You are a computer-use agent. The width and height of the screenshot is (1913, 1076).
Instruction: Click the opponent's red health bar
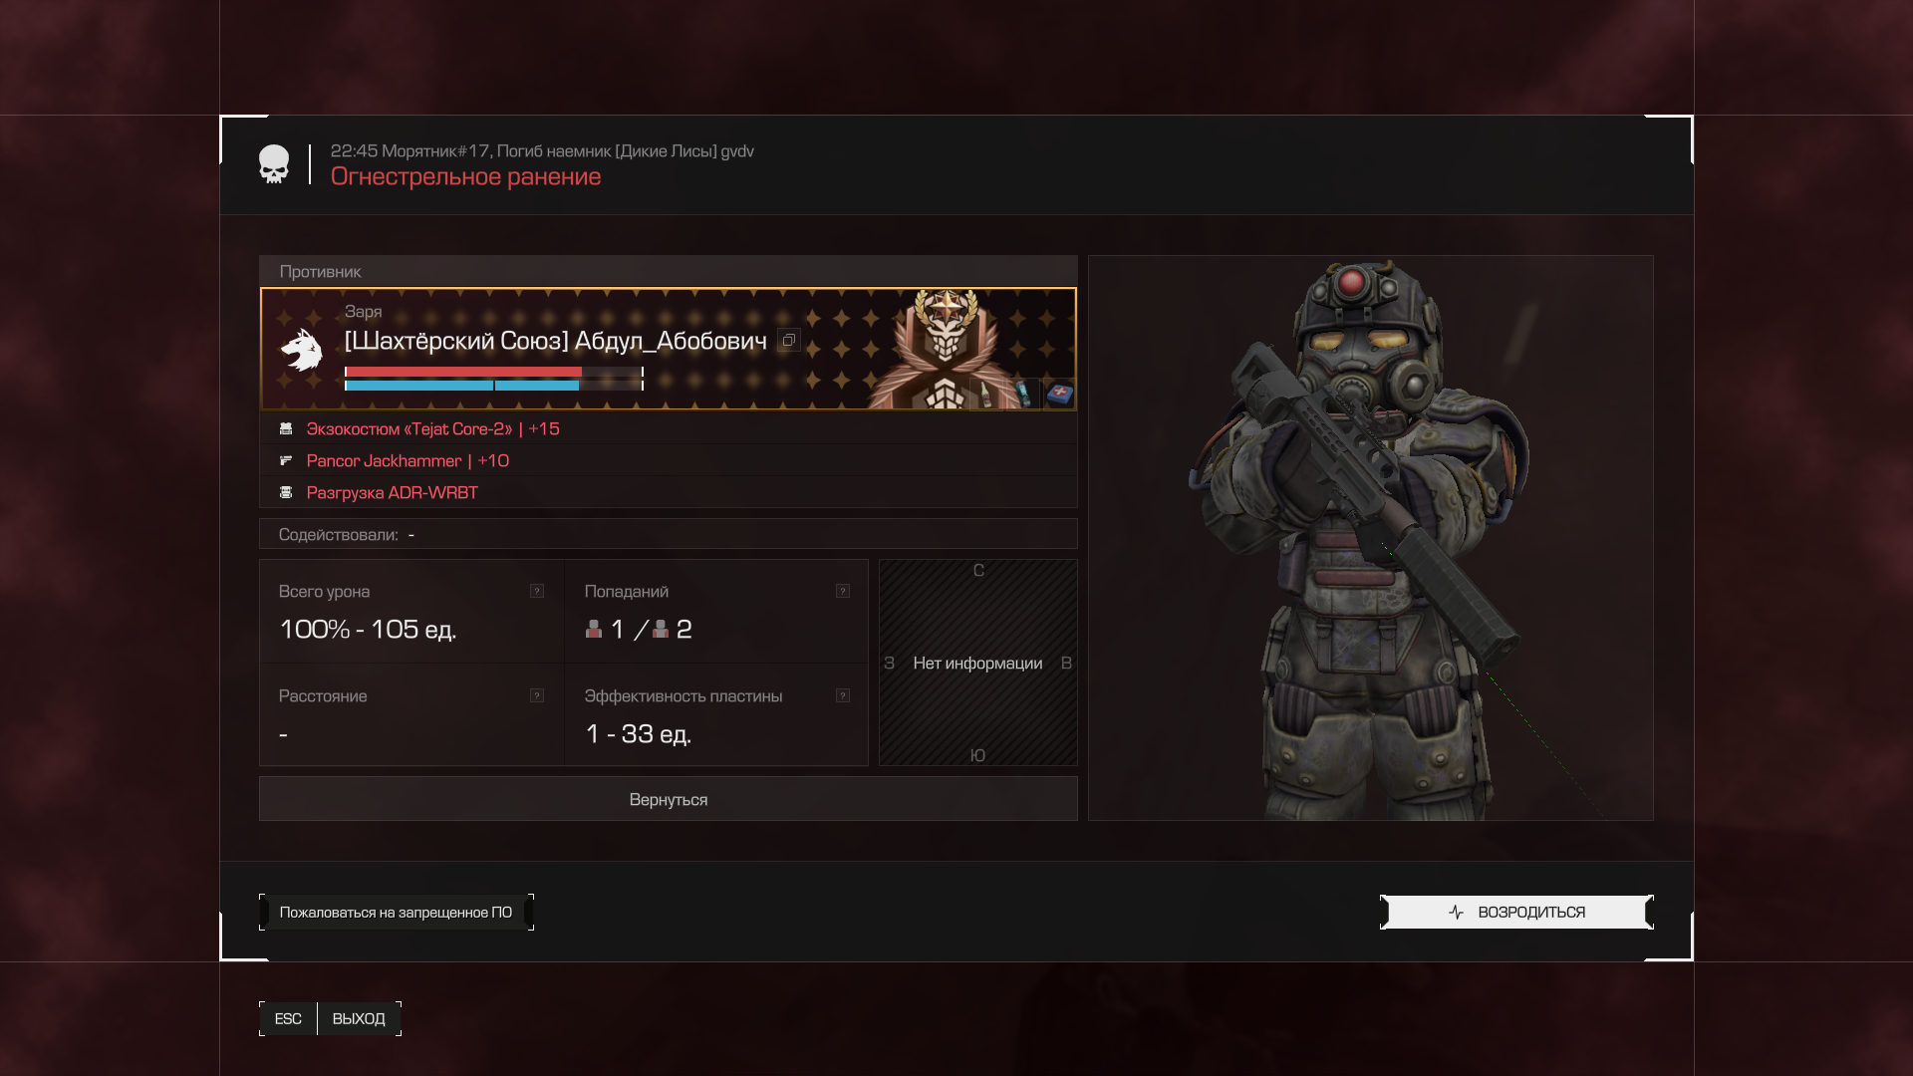tap(463, 372)
